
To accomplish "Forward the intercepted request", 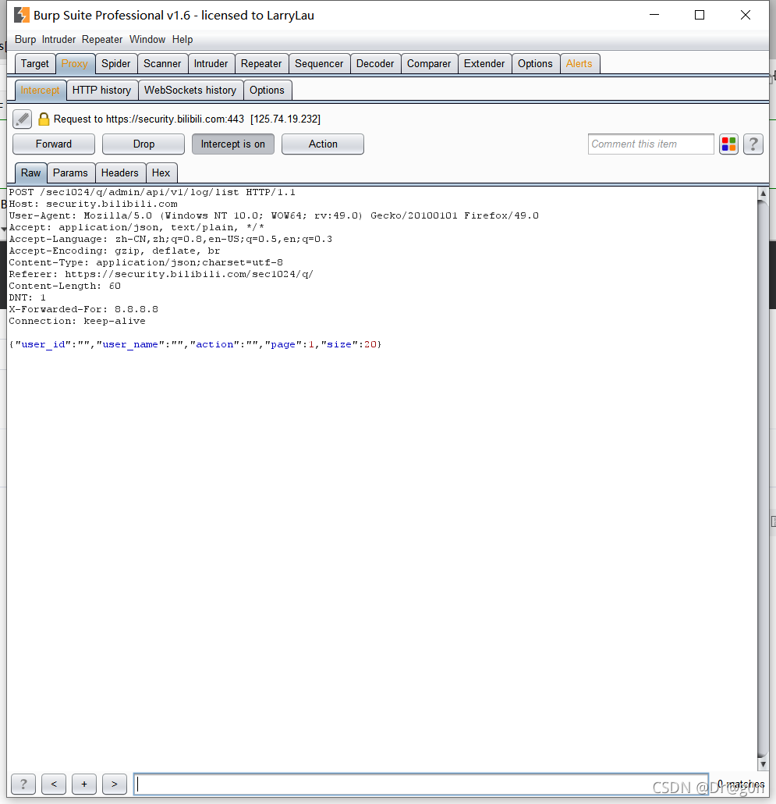I will pos(54,144).
